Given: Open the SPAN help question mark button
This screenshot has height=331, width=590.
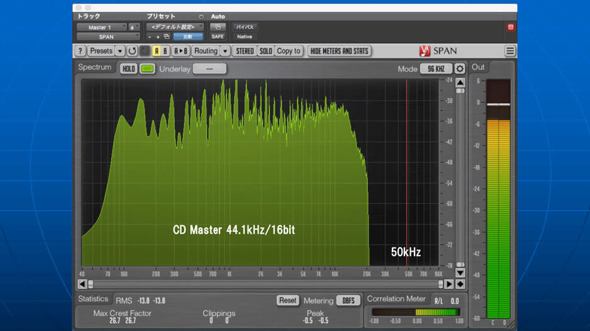Looking at the screenshot, I should pyautogui.click(x=81, y=51).
